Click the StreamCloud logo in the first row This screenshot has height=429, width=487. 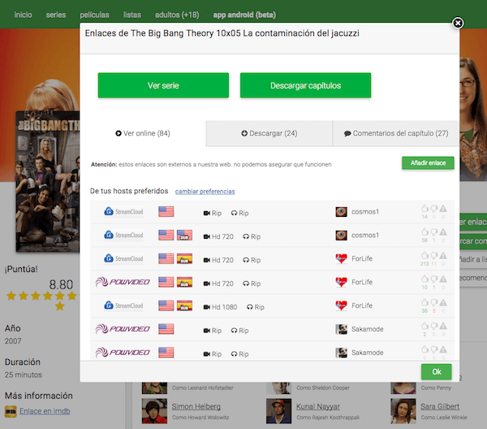pos(124,212)
